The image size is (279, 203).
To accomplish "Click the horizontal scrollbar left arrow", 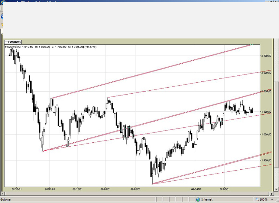I will tap(2, 193).
